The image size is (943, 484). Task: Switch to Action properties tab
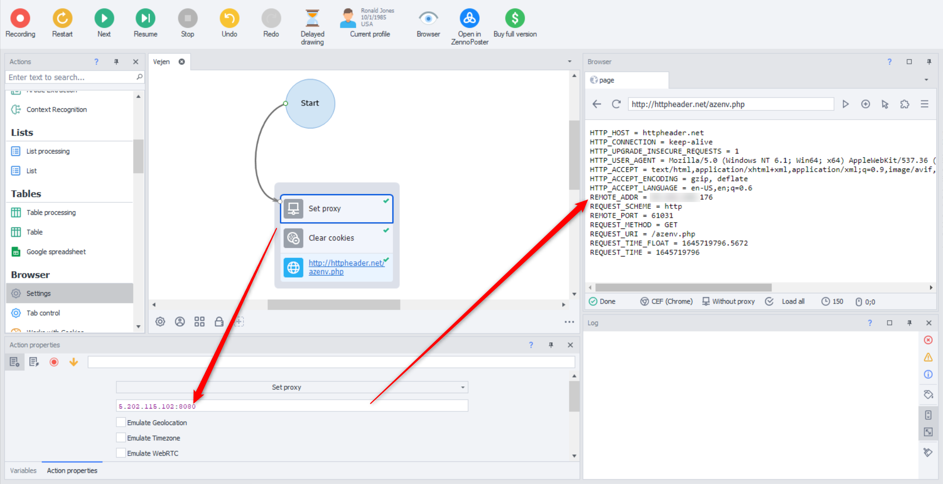(72, 471)
